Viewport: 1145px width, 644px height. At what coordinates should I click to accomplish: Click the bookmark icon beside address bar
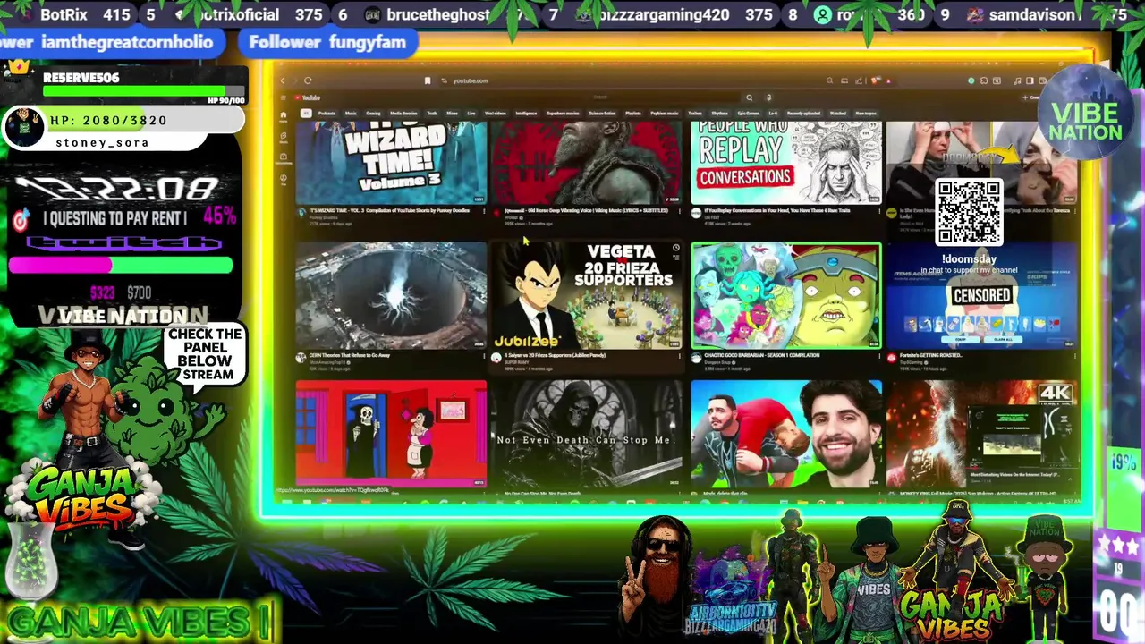(x=428, y=80)
